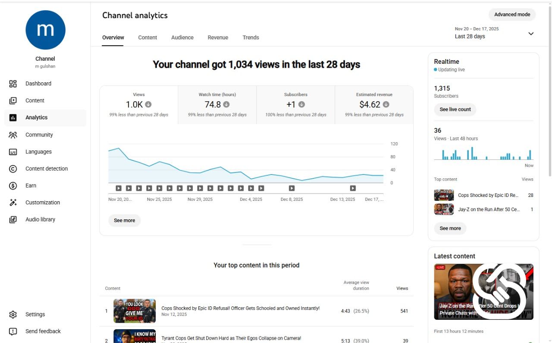Click the See live count button
The width and height of the screenshot is (552, 343).
tap(455, 109)
